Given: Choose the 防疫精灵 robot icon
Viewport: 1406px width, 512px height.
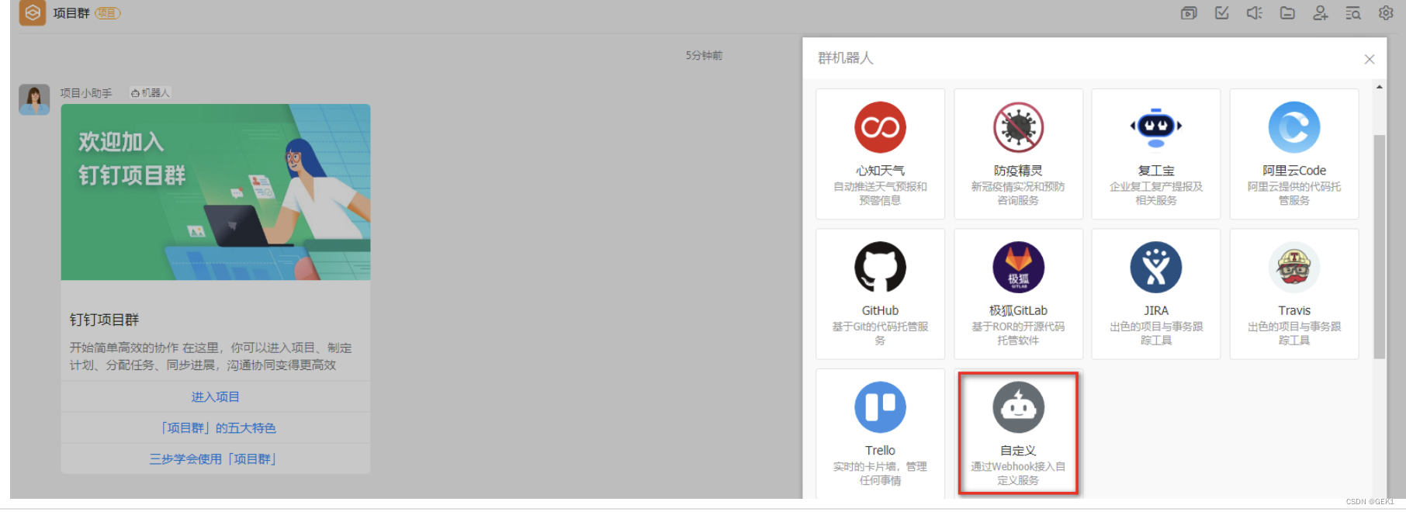Looking at the screenshot, I should pyautogui.click(x=1018, y=127).
